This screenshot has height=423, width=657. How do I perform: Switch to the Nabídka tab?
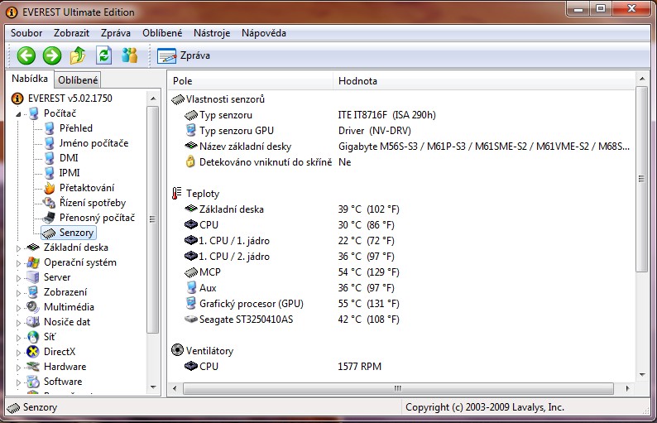coord(29,79)
